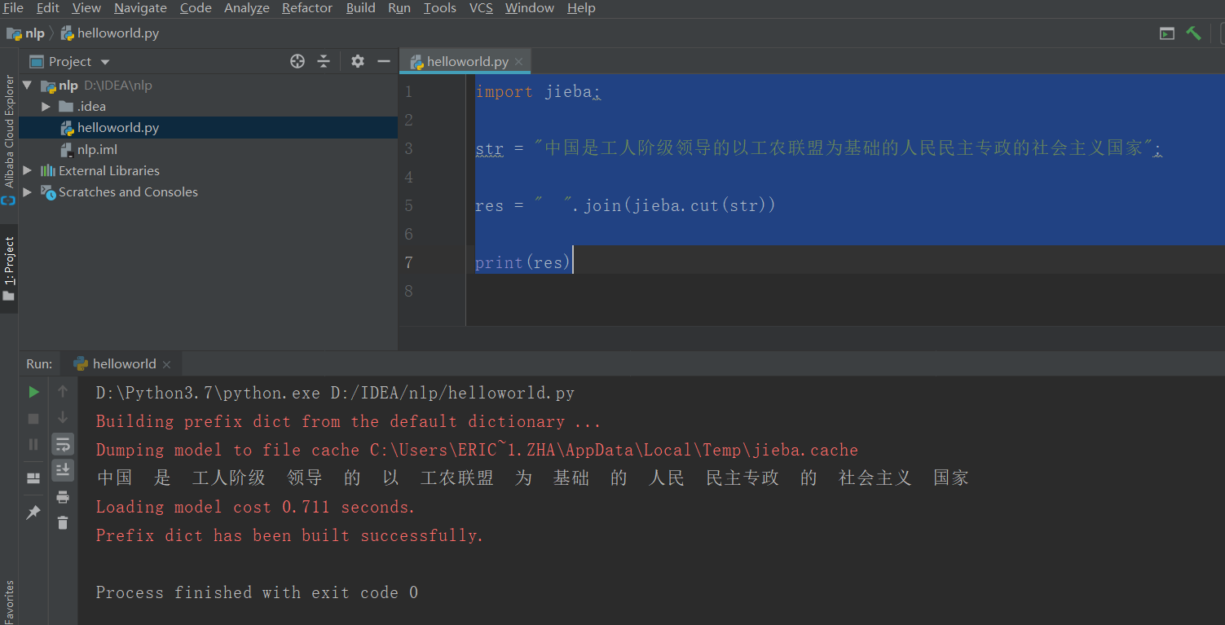Viewport: 1225px width, 625px height.
Task: Expand the .idea folder
Action: (x=46, y=107)
